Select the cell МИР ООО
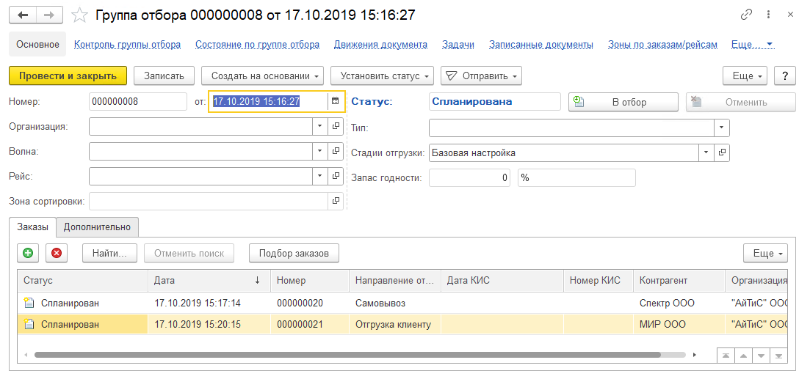The image size is (810, 379). 679,324
